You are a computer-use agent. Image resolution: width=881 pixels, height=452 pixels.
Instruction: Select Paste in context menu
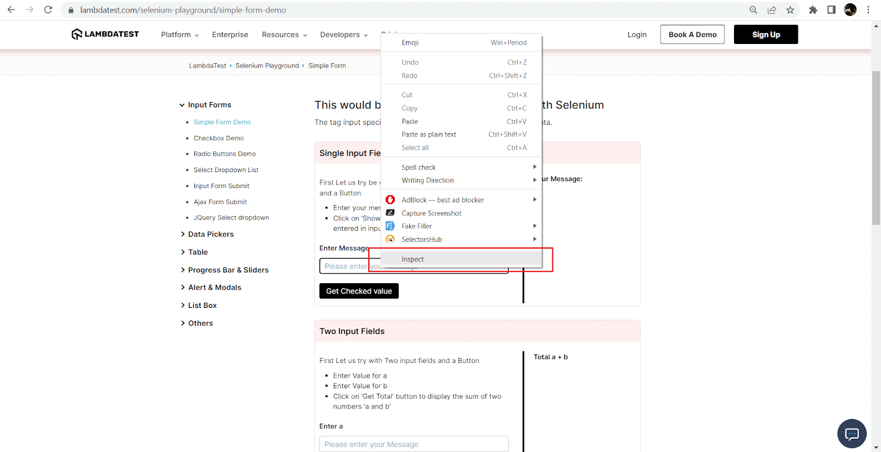tap(461, 122)
